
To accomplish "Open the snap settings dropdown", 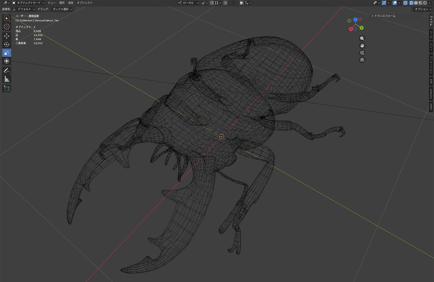I will pos(218,3).
